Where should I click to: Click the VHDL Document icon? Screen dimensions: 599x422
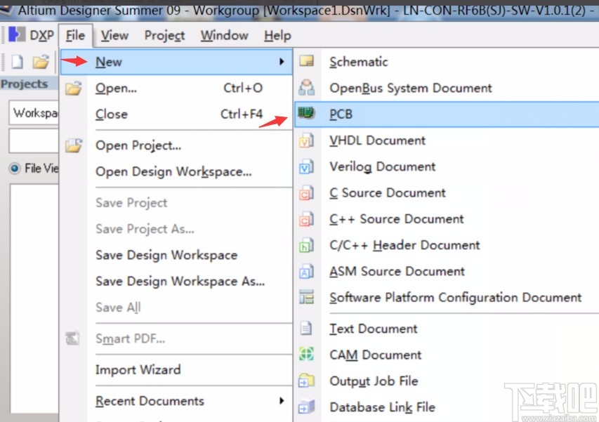(306, 140)
